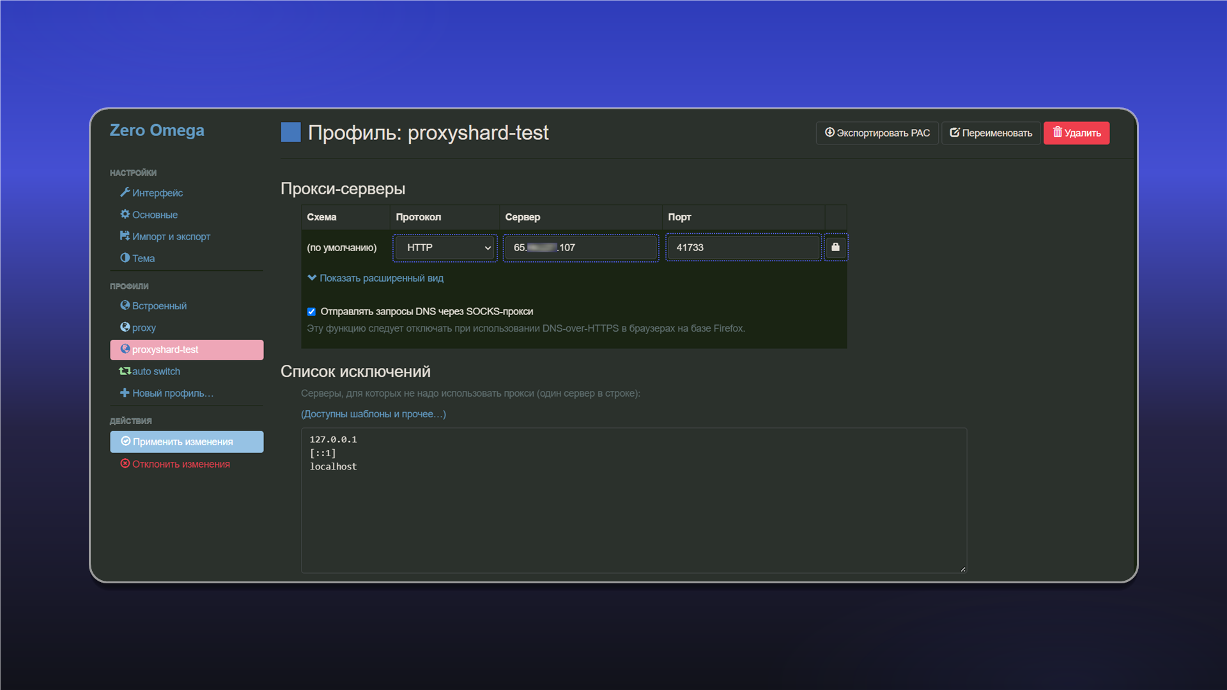Click the lock icon for proxy authentication

[835, 247]
